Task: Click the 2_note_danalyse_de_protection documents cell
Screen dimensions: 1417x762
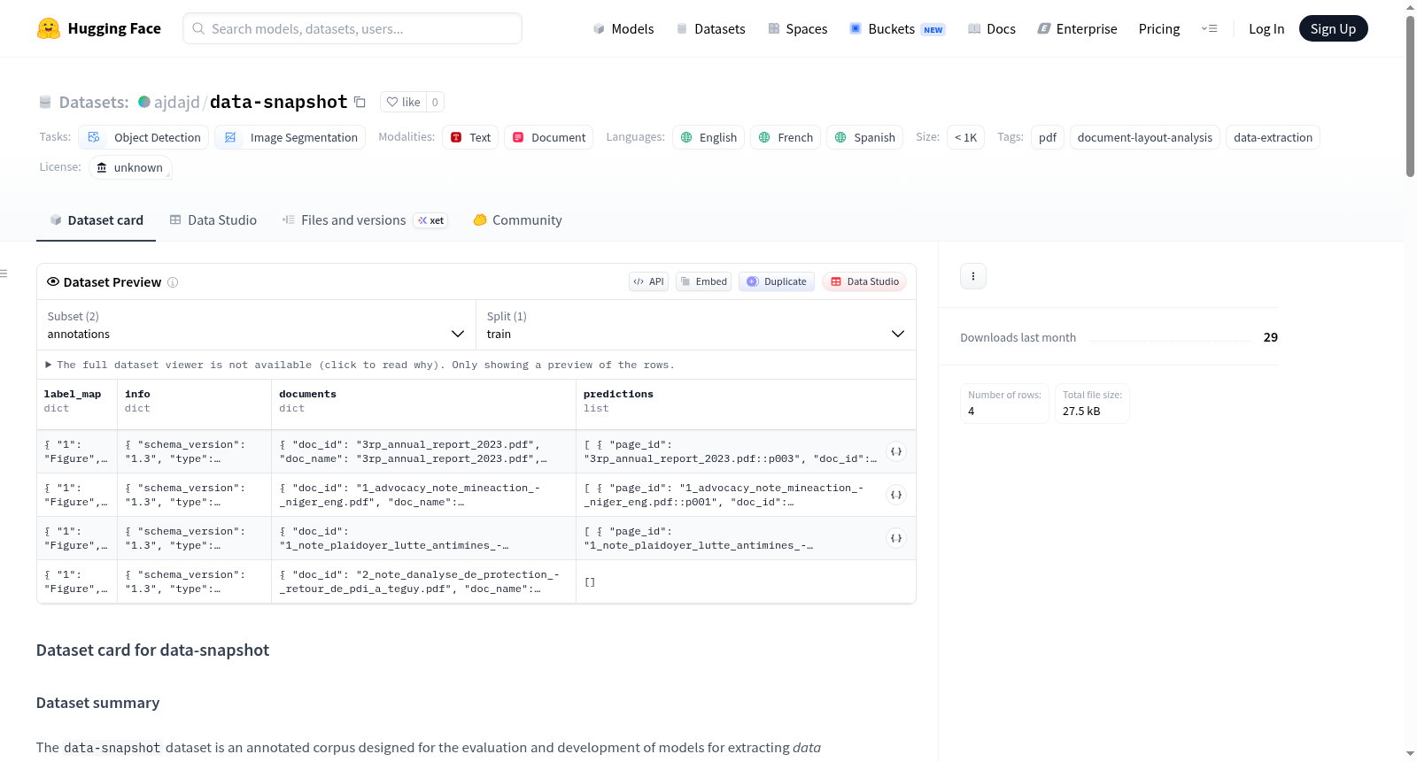Action: pos(423,581)
